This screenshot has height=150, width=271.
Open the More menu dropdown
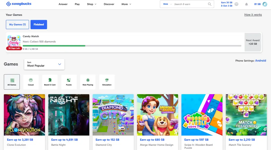point(126,4)
